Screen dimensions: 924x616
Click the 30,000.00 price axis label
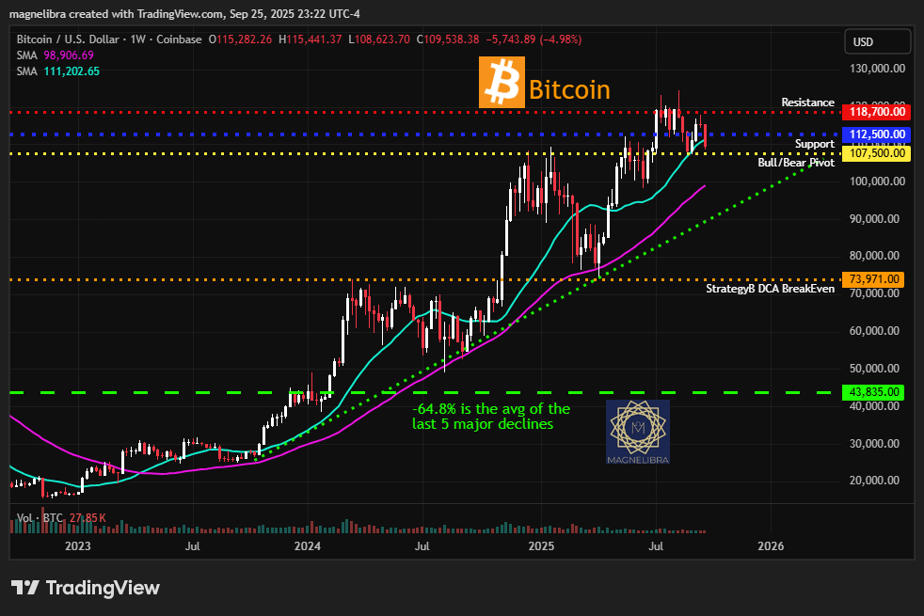tap(874, 444)
